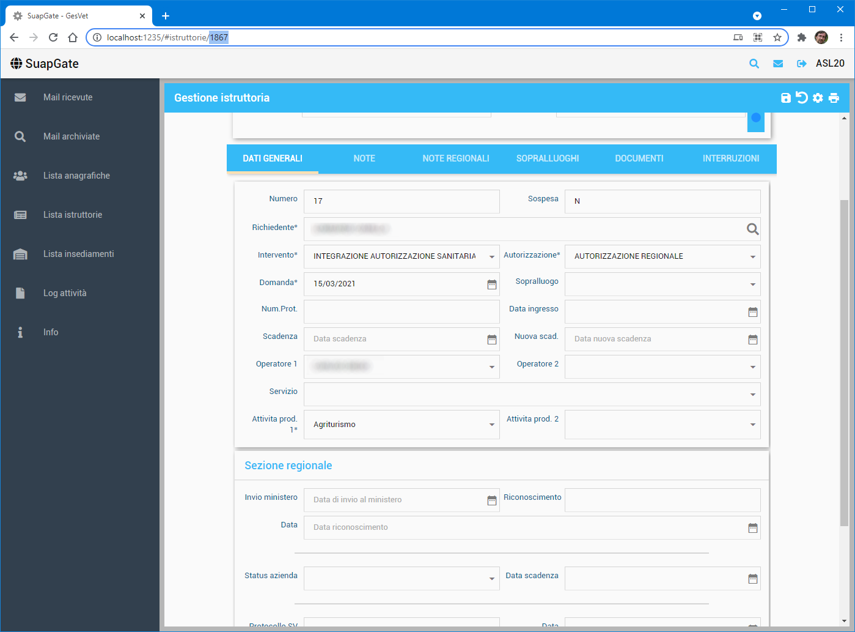855x632 pixels.
Task: Open calendar picker for Domanda date
Action: [492, 284]
